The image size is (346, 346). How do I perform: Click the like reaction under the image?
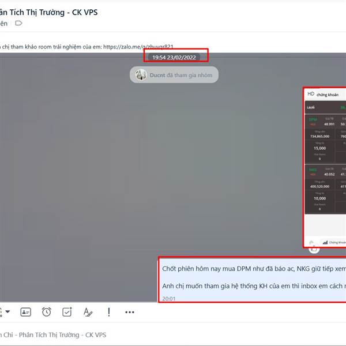[314, 249]
